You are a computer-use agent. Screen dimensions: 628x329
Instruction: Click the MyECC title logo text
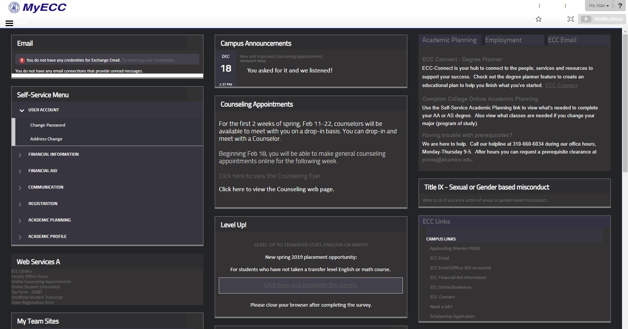coord(45,7)
